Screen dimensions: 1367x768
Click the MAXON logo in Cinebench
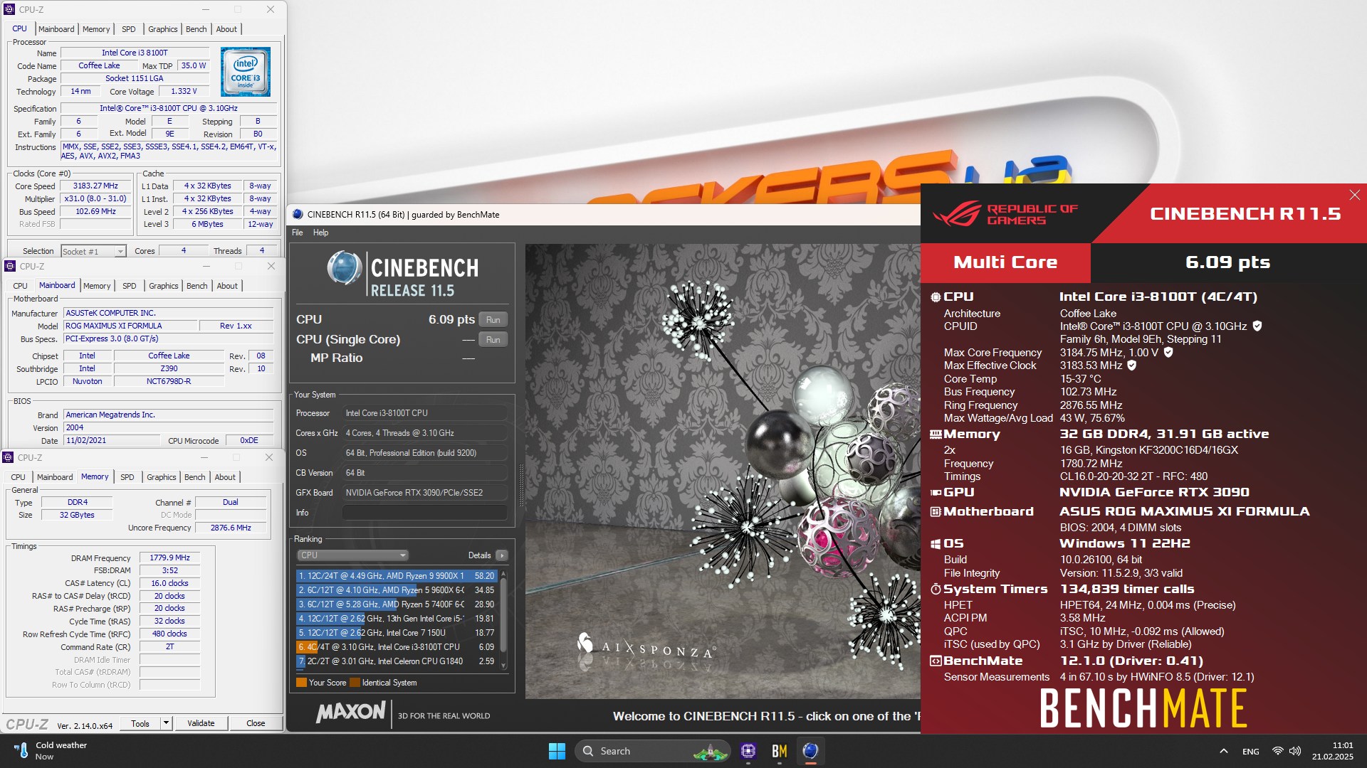(x=351, y=712)
